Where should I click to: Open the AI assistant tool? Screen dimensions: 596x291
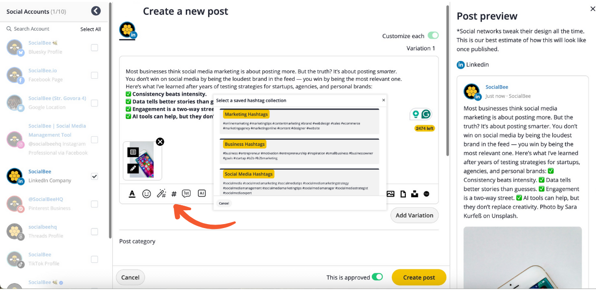[201, 194]
